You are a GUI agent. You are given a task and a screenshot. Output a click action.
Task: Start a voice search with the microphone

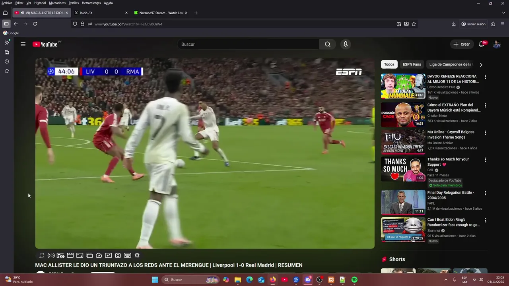pos(346,44)
